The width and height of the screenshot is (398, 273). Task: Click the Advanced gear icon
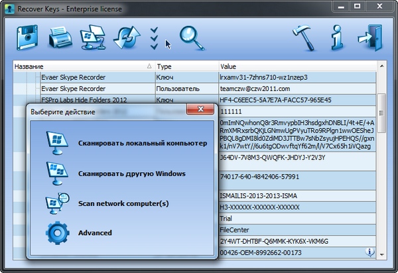[x=57, y=233]
